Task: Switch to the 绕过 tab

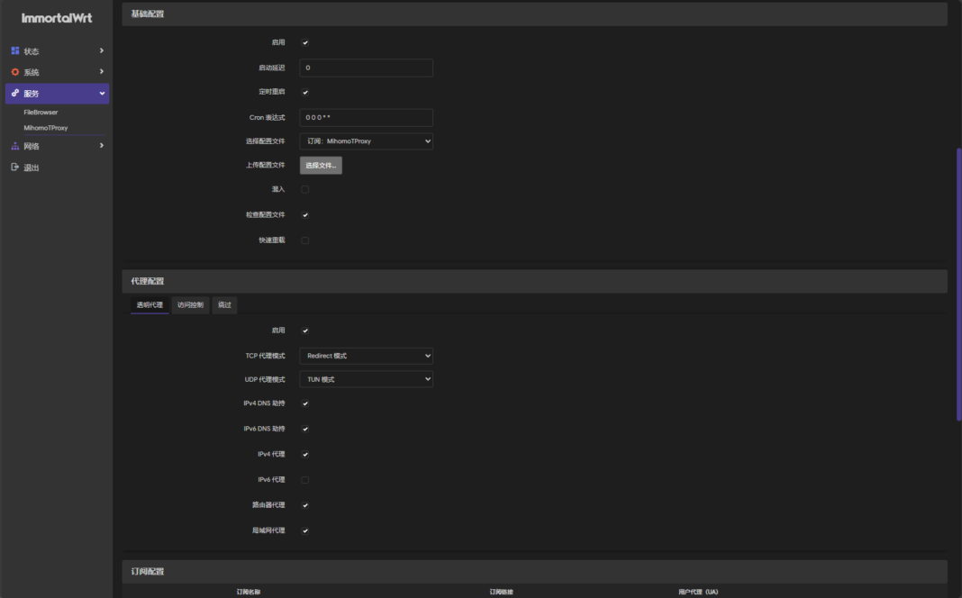Action: point(224,305)
